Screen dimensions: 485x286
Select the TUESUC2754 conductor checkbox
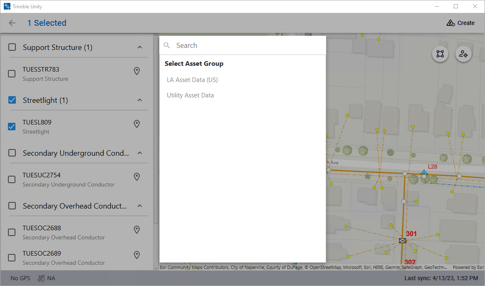(x=12, y=179)
